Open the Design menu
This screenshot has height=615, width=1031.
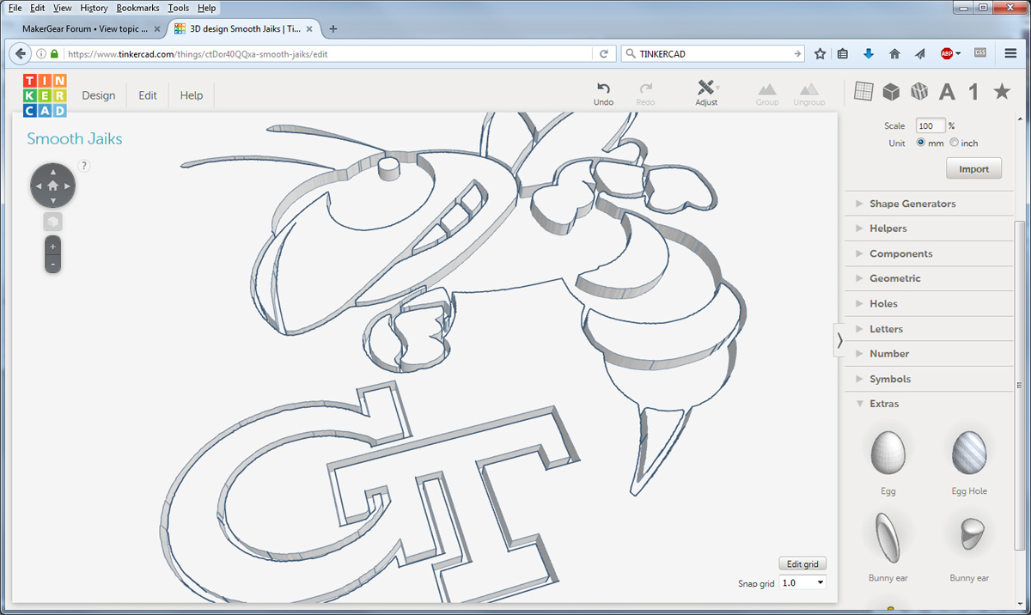[x=98, y=95]
